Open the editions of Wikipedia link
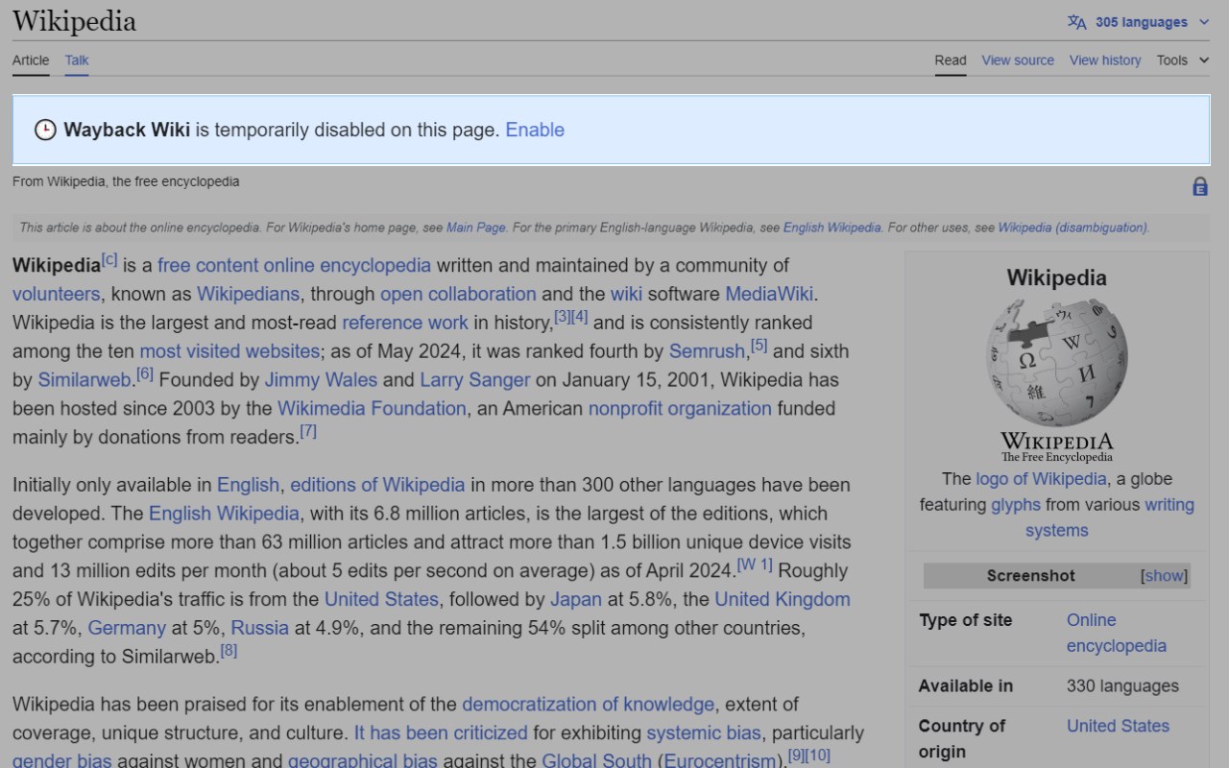The width and height of the screenshot is (1229, 768). (377, 485)
